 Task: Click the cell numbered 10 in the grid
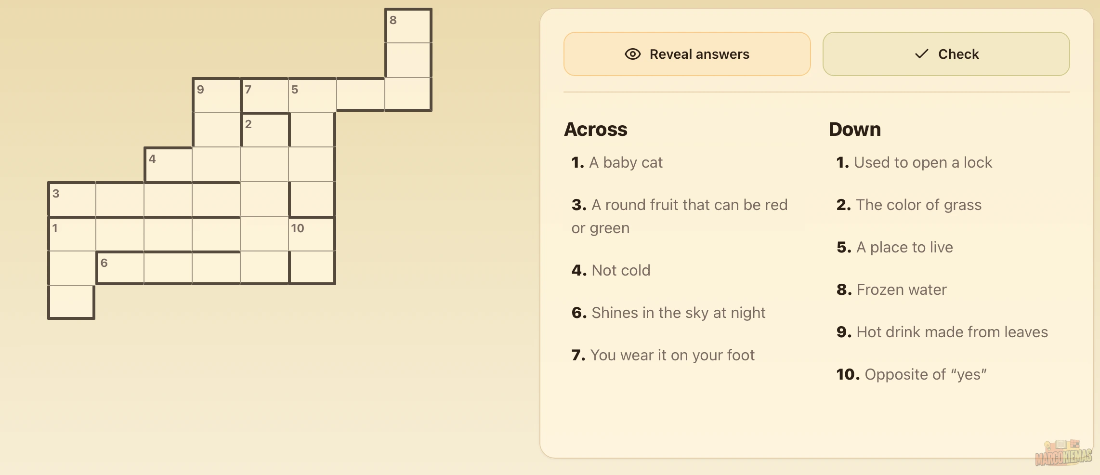click(x=312, y=234)
